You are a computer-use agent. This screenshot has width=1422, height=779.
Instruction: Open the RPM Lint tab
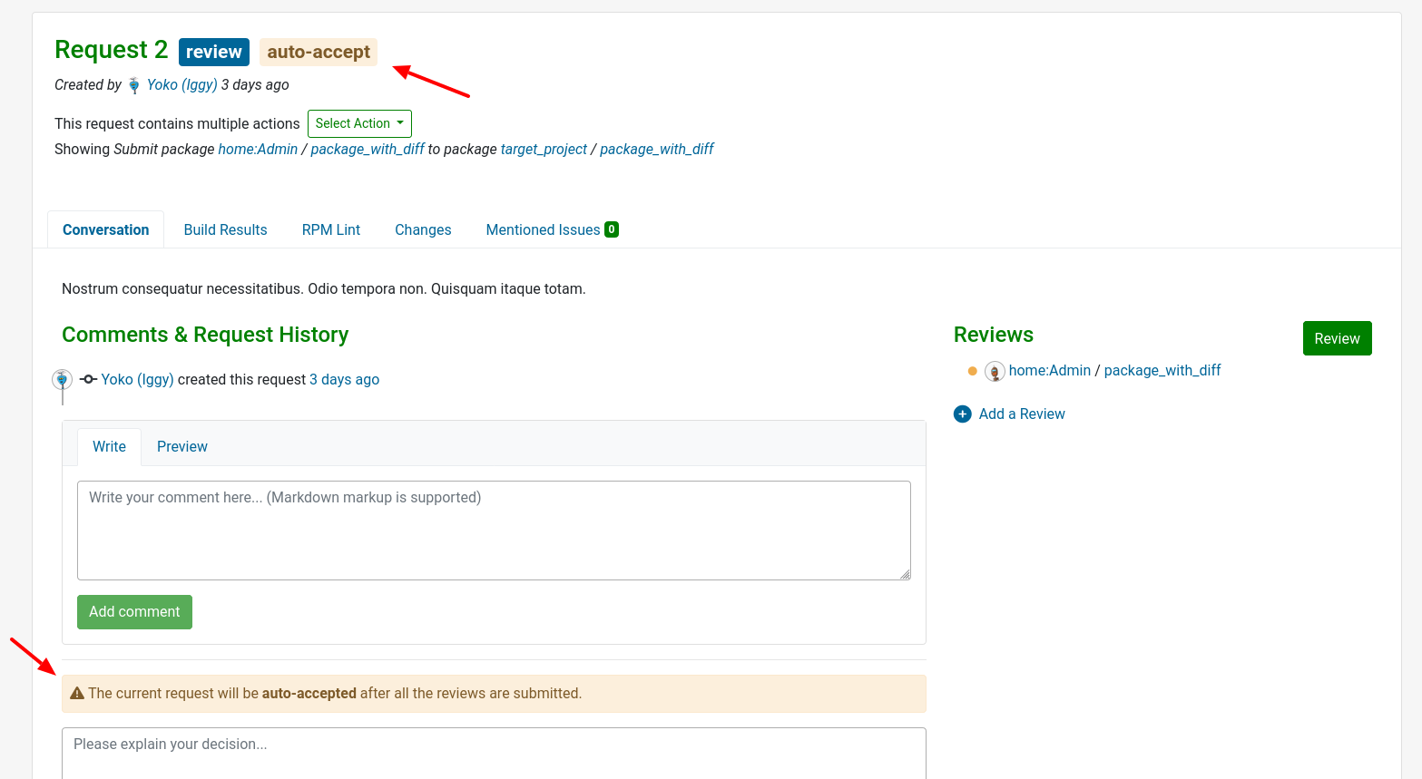point(330,229)
